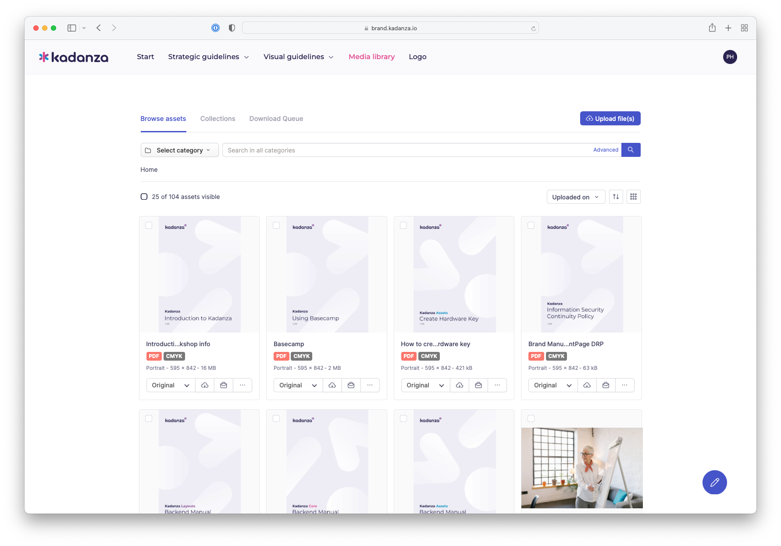Open more options for Brand Manu...ntPage DRP
The width and height of the screenshot is (781, 546).
tap(625, 385)
